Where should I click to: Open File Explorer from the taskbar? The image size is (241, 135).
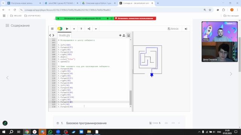coord(89,132)
